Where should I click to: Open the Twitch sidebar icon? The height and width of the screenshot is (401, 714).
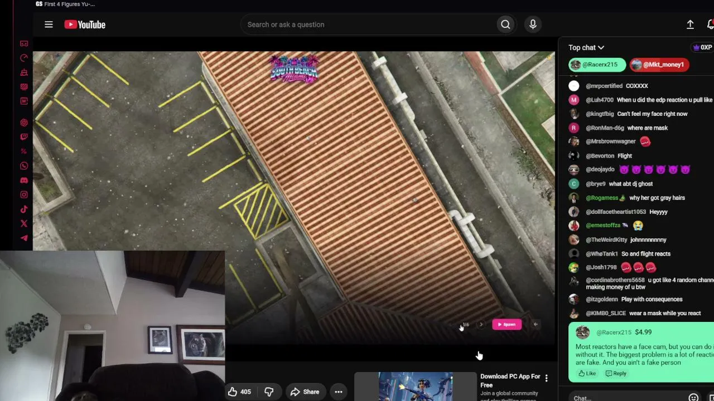(24, 137)
